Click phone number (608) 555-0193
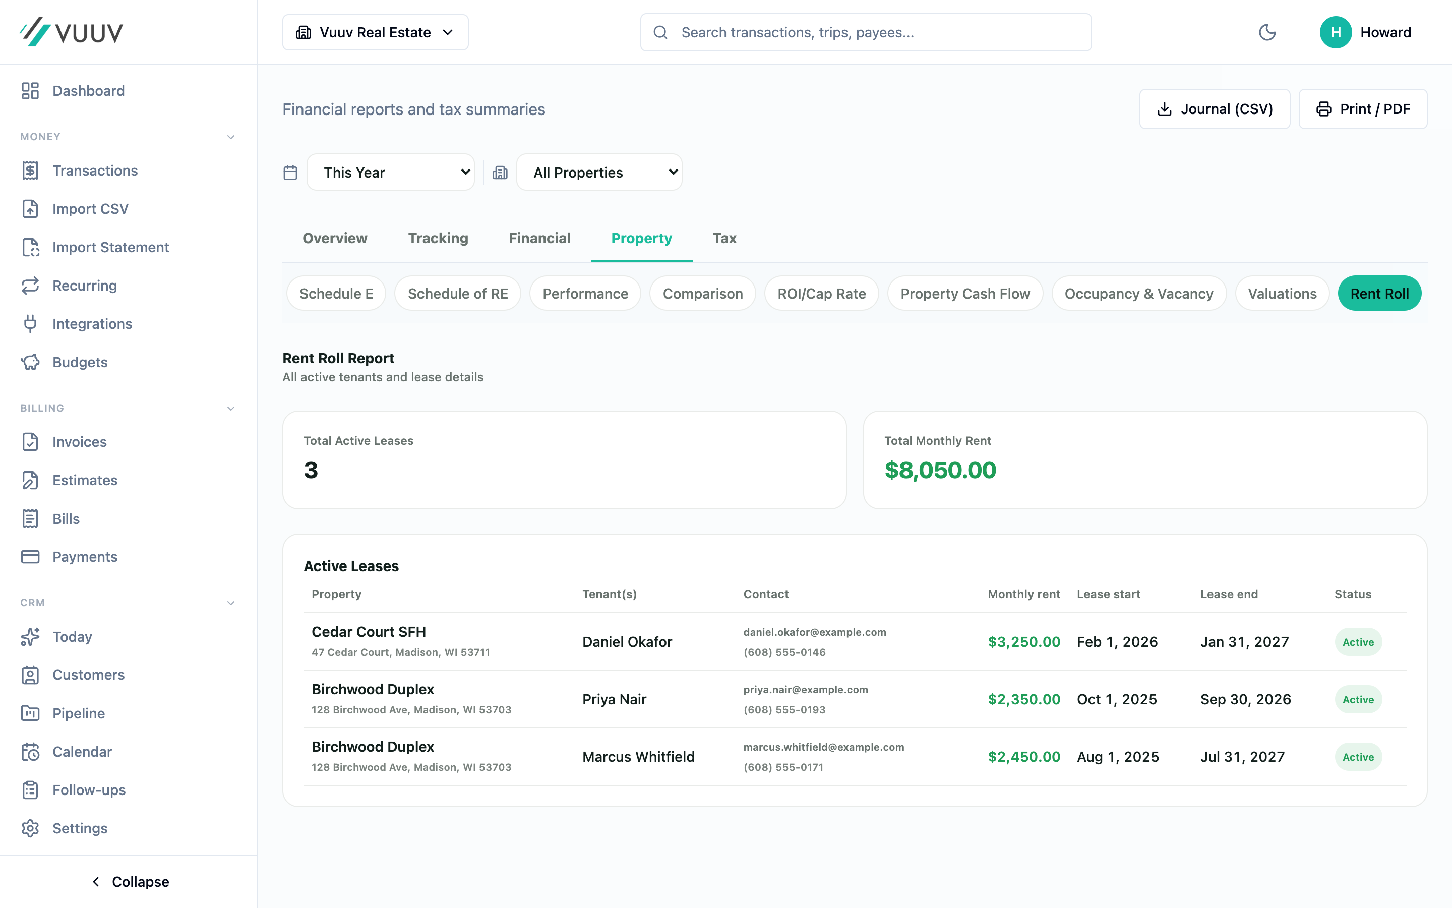Screen dimensions: 1452x908 [784, 710]
